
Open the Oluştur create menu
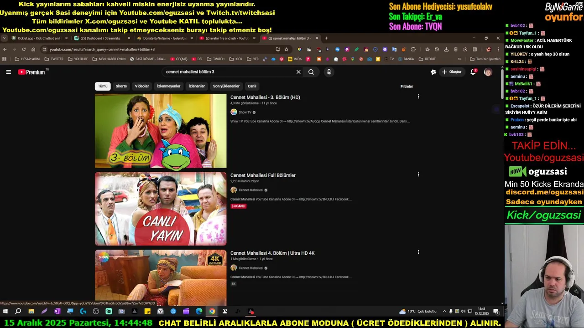point(452,72)
